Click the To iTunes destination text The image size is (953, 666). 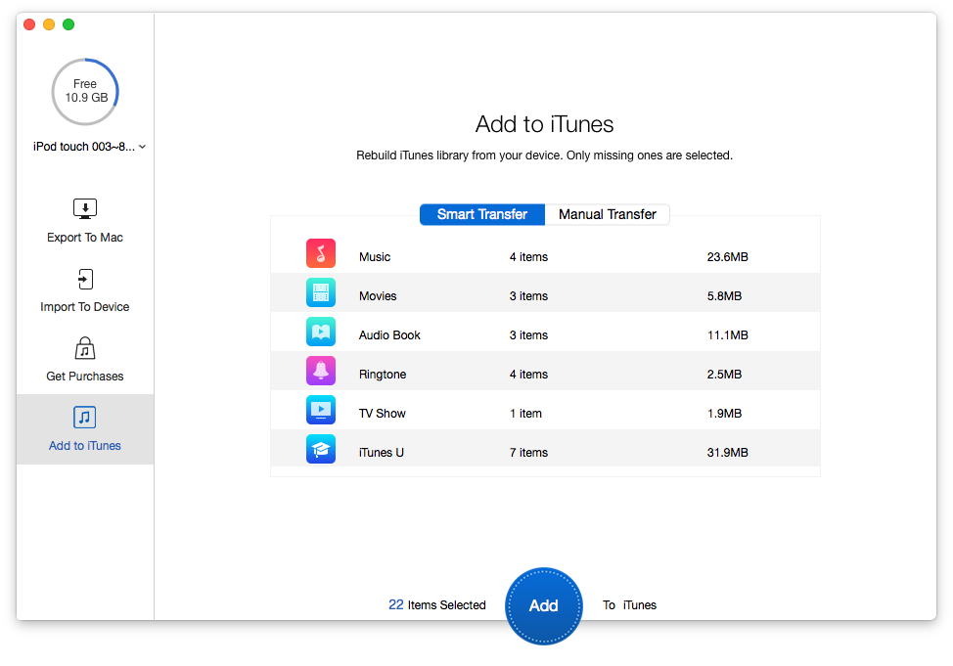[x=630, y=605]
